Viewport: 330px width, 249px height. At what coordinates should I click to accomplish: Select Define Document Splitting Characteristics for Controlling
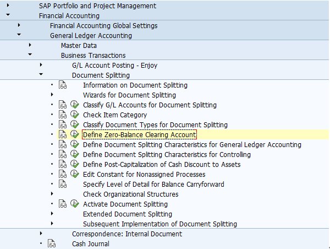pyautogui.click(x=167, y=155)
